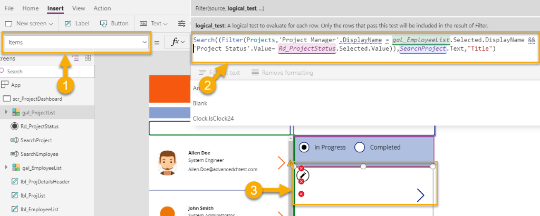This screenshot has height=216, width=540.
Task: Click the tree view Search box
Action: point(47,72)
